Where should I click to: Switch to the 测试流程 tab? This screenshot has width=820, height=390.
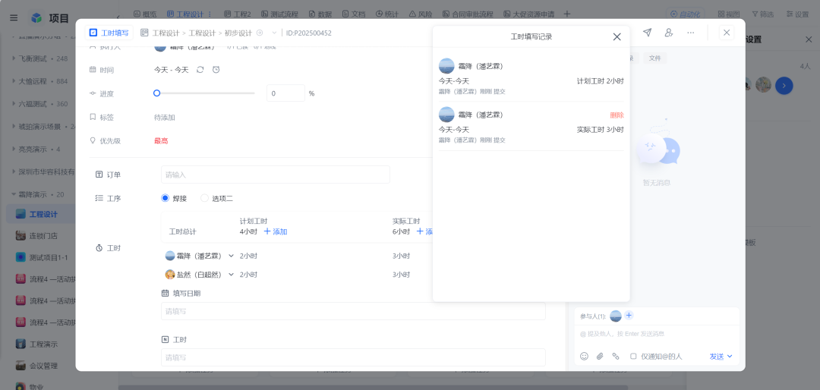(x=280, y=14)
